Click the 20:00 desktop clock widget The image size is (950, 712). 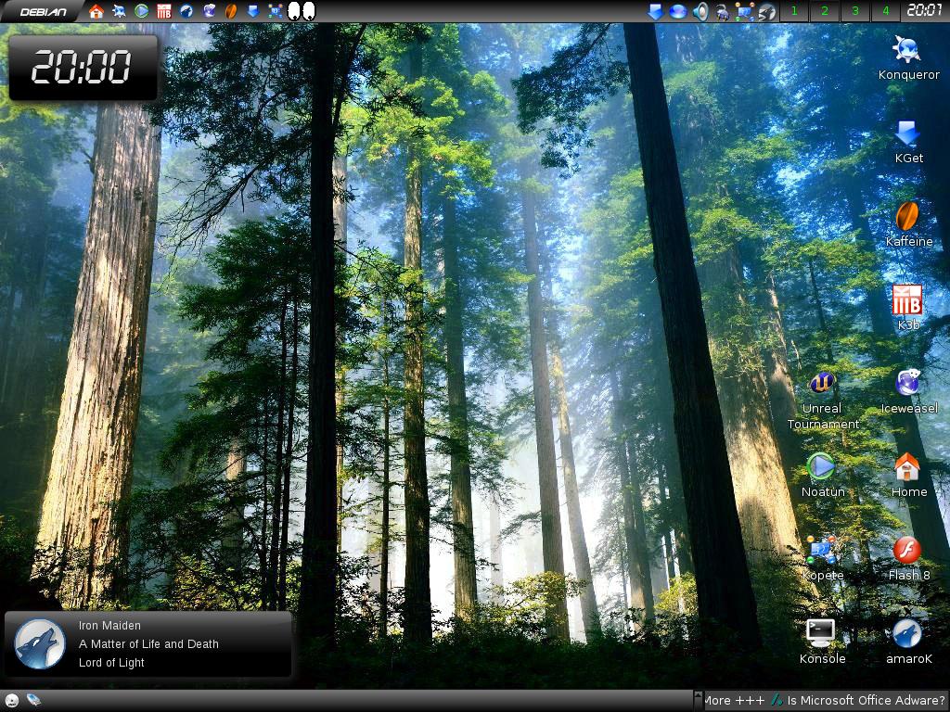click(x=83, y=67)
